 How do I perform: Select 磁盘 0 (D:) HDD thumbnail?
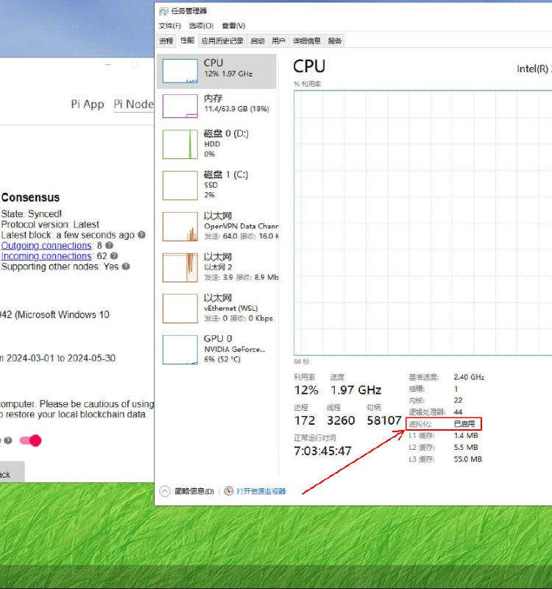click(x=180, y=144)
